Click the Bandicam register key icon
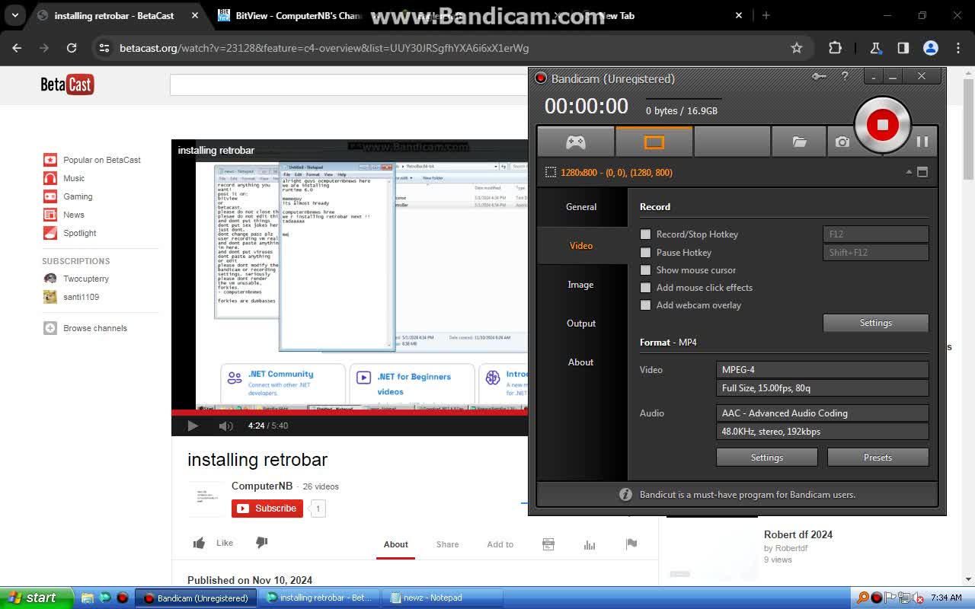Image resolution: width=975 pixels, height=609 pixels. [819, 76]
